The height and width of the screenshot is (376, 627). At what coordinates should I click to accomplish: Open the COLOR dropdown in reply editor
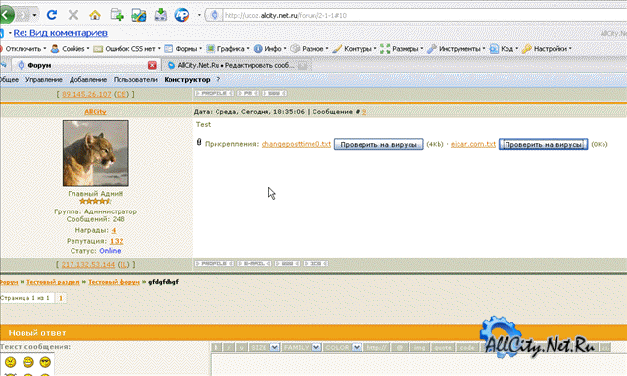[343, 347]
